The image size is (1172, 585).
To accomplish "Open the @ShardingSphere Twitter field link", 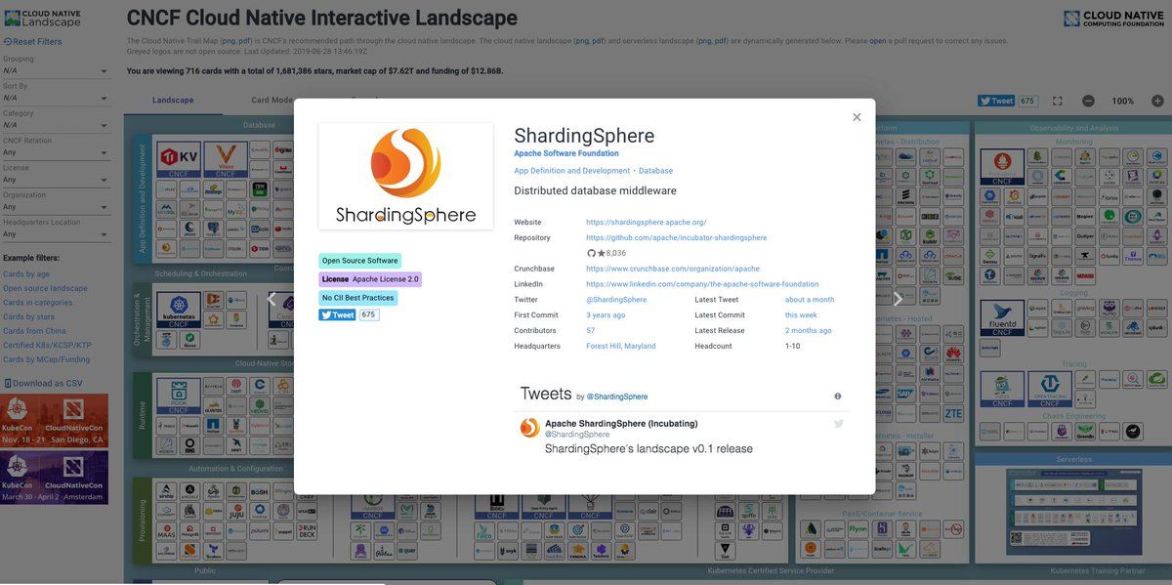I will click(x=616, y=300).
